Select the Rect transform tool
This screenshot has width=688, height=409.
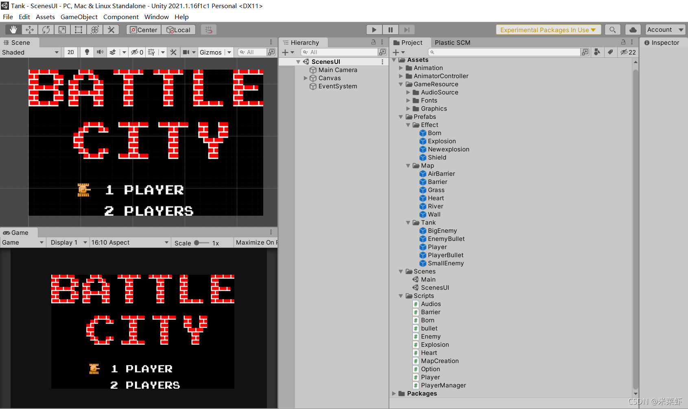point(79,30)
